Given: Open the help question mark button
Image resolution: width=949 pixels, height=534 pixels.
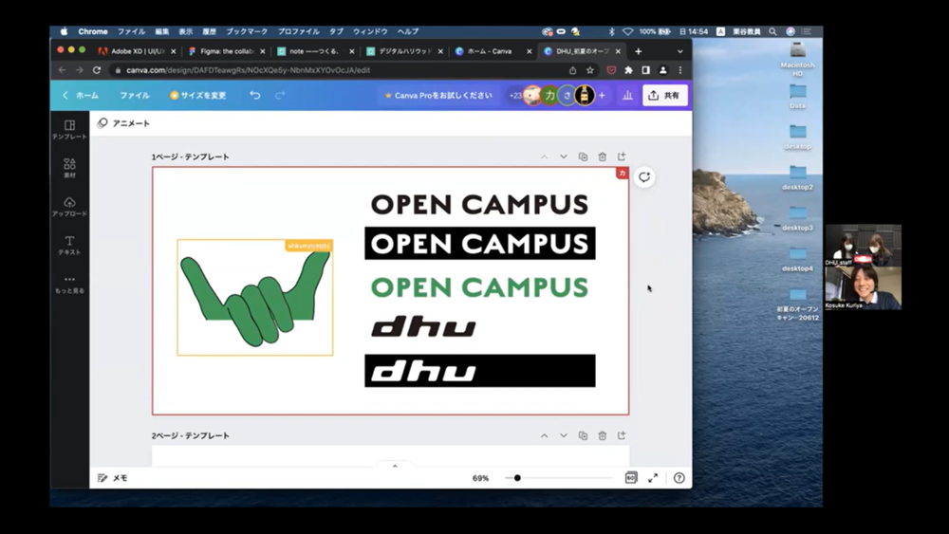Looking at the screenshot, I should click(x=679, y=478).
